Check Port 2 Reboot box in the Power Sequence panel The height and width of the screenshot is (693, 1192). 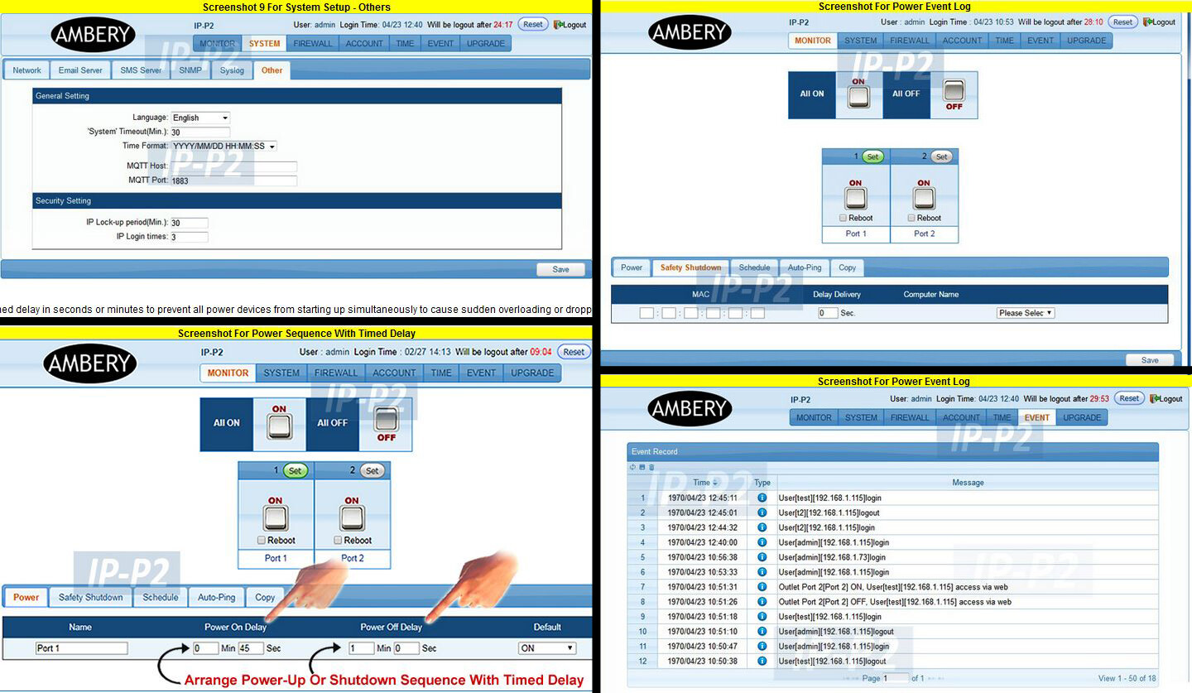338,541
